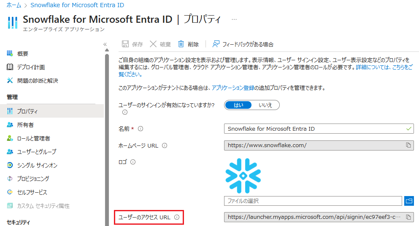Show info for ユーザーのサインインが有効になっていますか

(x=125, y=113)
